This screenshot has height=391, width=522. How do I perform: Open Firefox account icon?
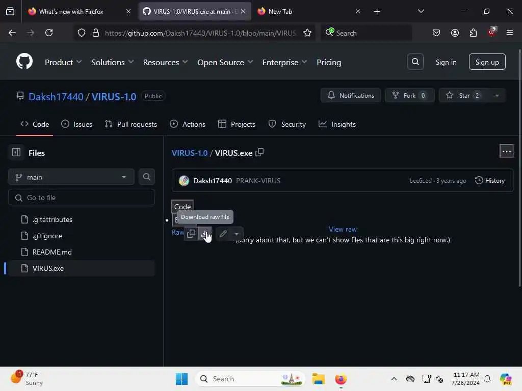point(455,33)
